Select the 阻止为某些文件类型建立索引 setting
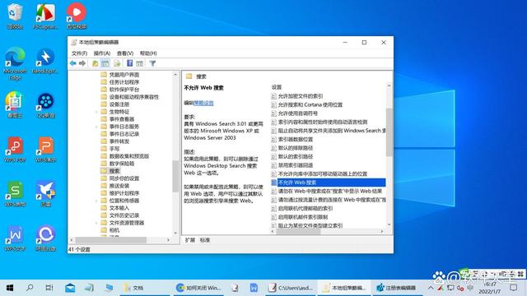 (x=310, y=226)
